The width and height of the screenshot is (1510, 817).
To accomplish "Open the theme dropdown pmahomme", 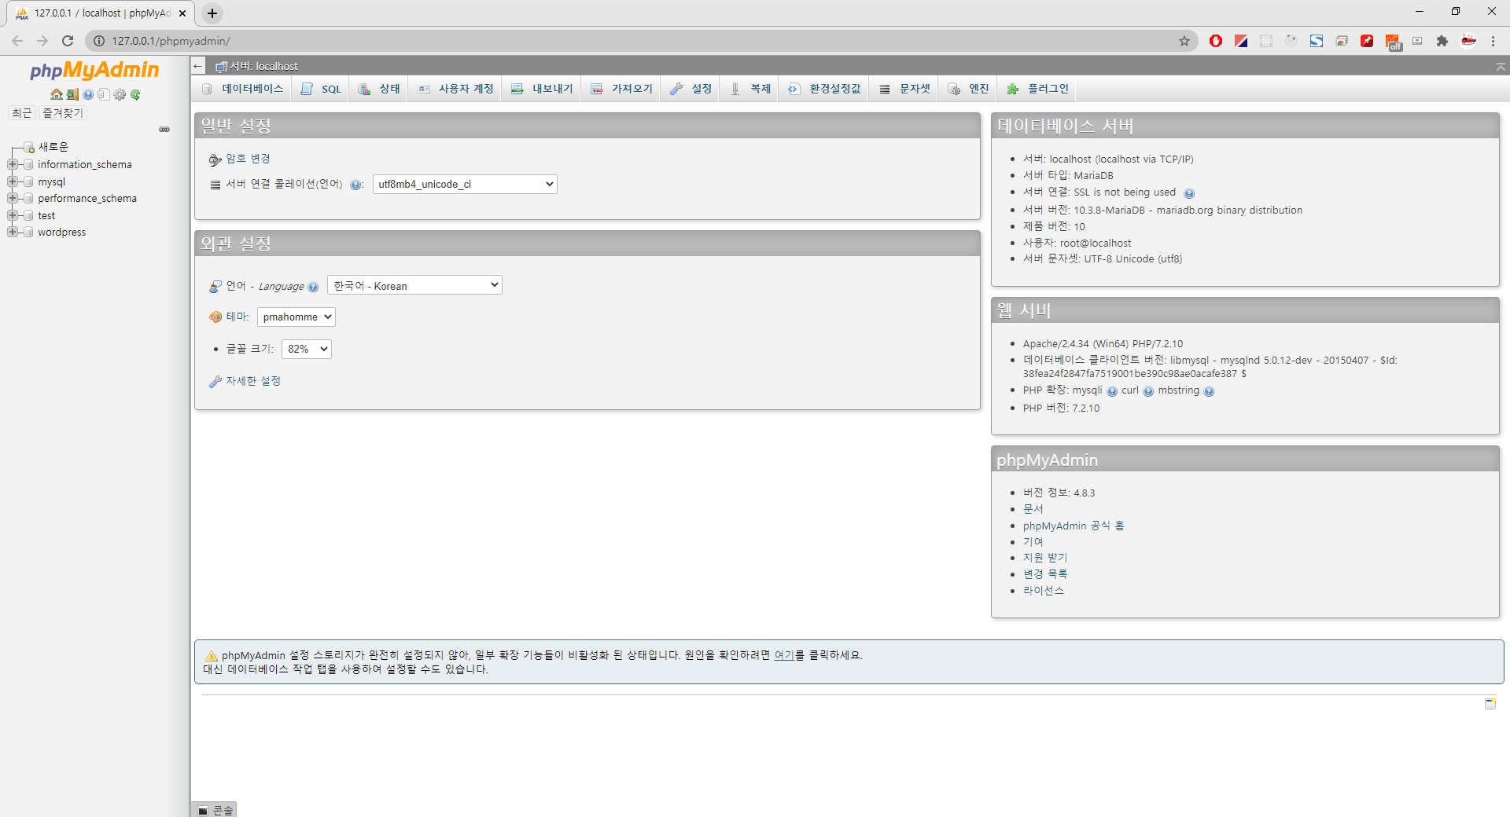I will tap(296, 317).
